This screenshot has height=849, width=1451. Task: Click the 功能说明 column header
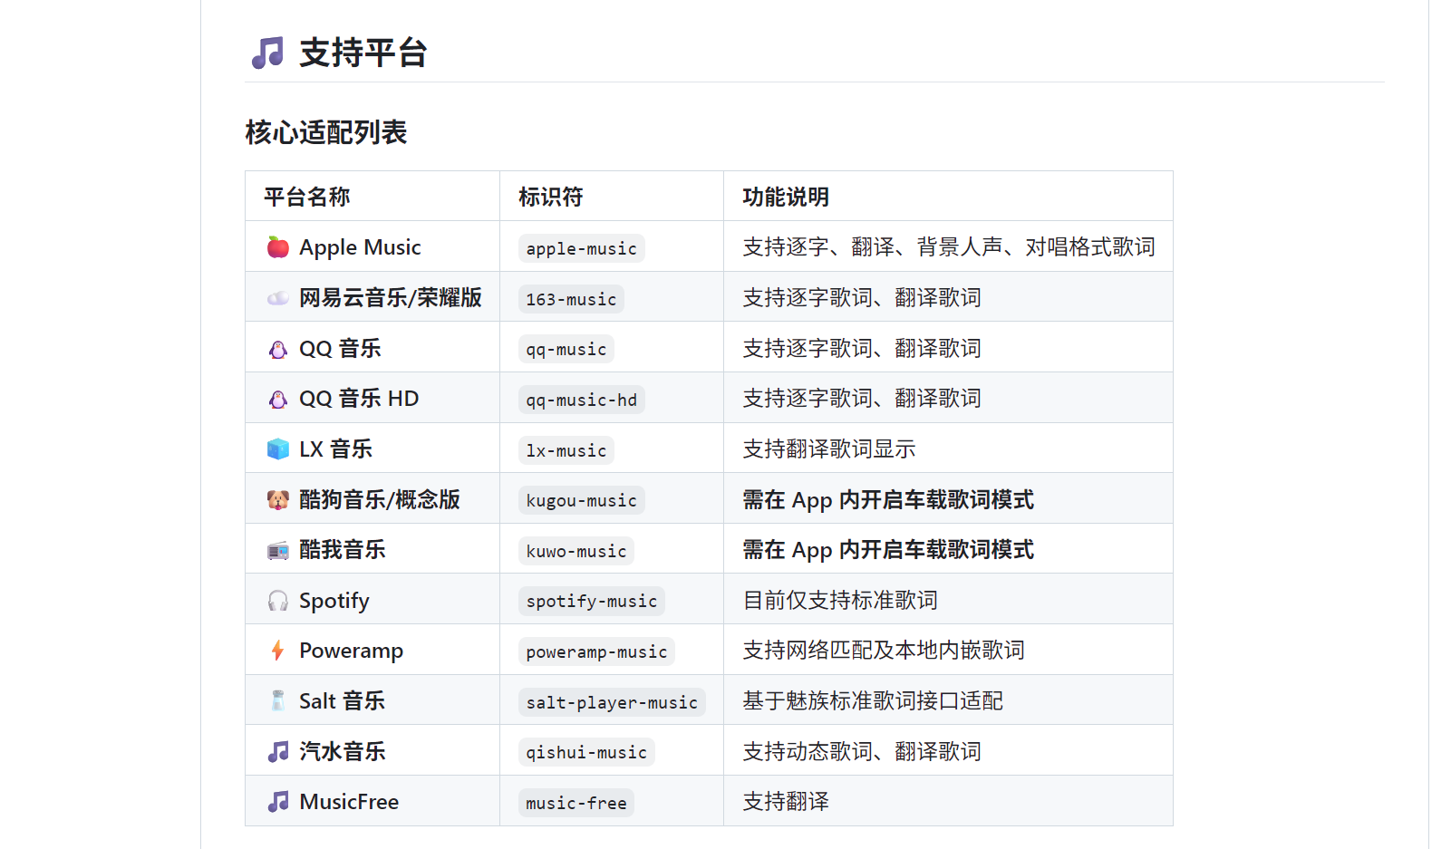[786, 197]
